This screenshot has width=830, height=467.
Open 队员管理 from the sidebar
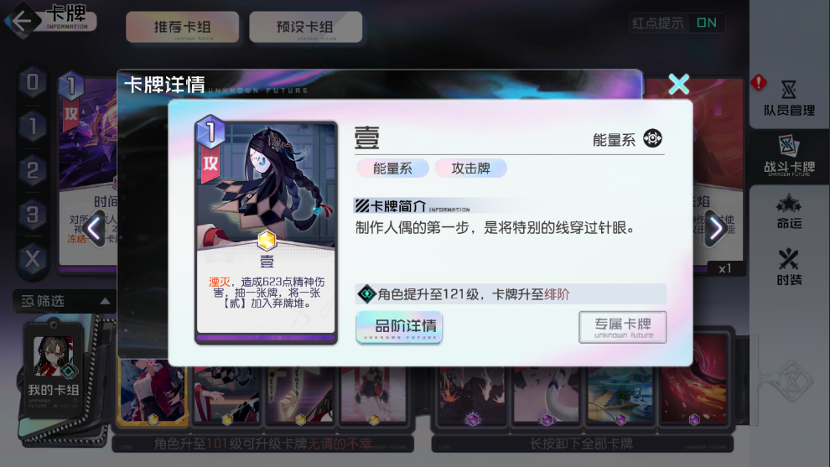[x=789, y=98]
